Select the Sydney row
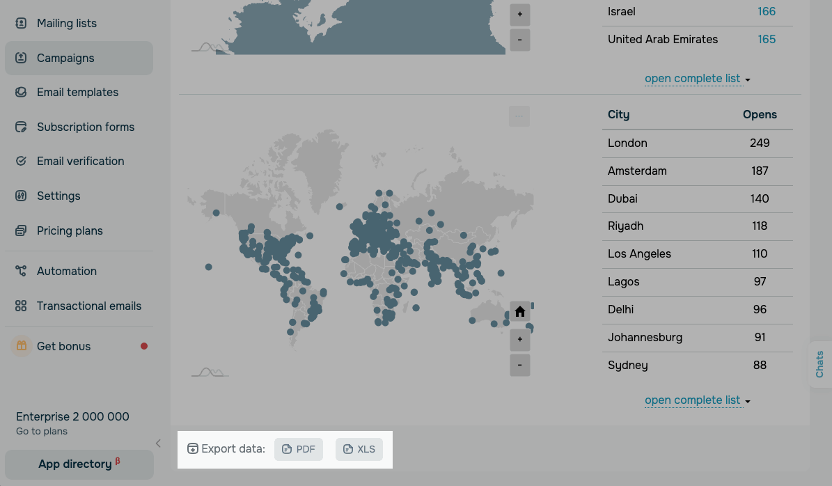Screen dimensions: 832x486 tap(697, 366)
